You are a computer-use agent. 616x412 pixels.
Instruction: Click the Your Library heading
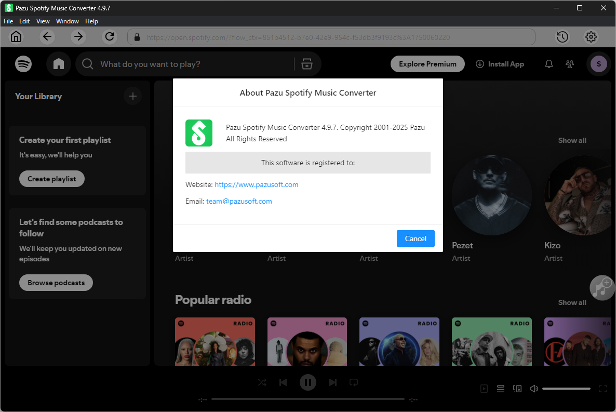[38, 96]
